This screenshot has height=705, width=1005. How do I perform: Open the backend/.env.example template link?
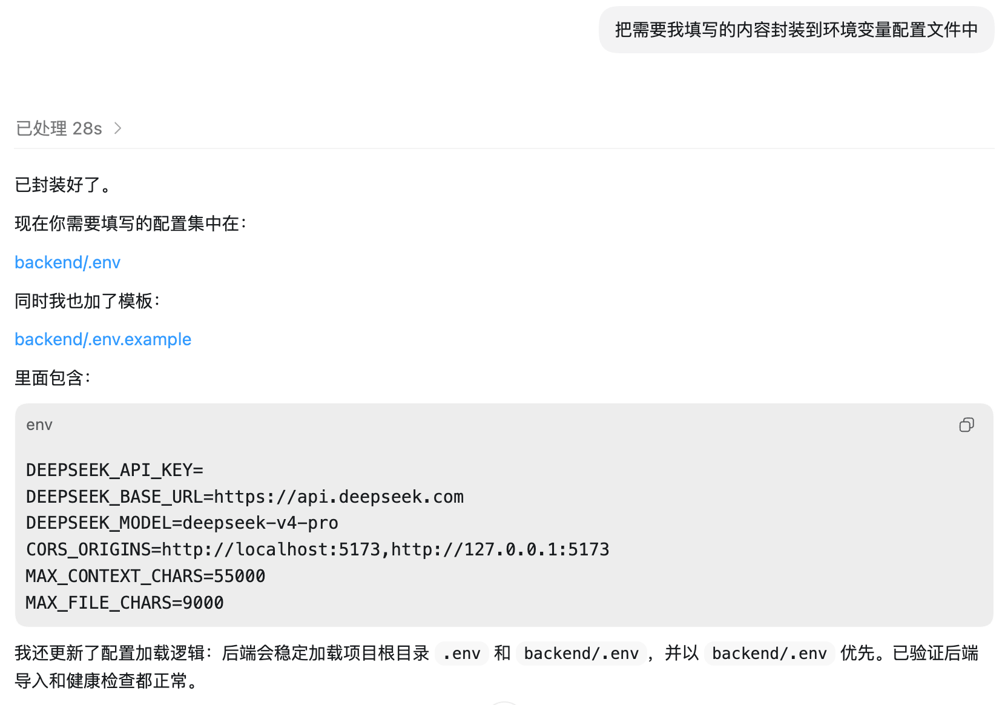point(103,339)
